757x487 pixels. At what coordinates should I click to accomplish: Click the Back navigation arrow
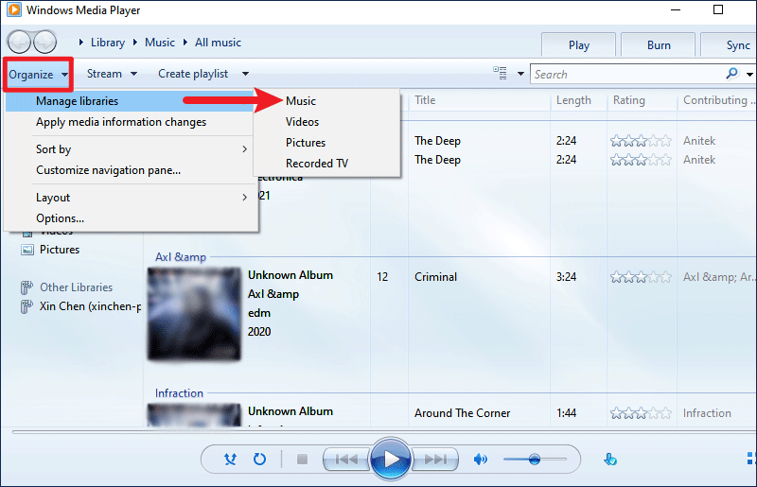click(19, 42)
